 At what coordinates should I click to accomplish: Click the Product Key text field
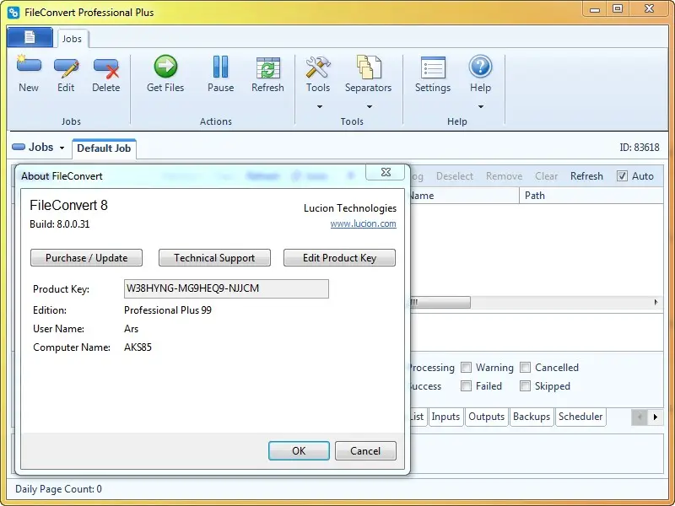(x=226, y=288)
